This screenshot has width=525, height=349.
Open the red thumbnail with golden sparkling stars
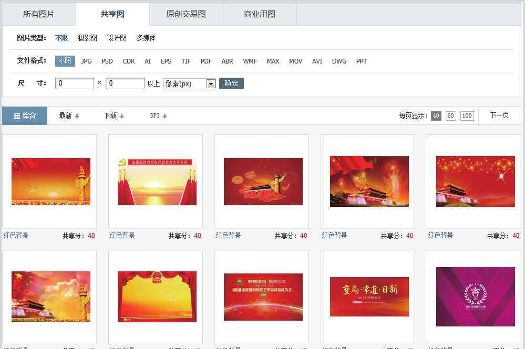click(476, 181)
